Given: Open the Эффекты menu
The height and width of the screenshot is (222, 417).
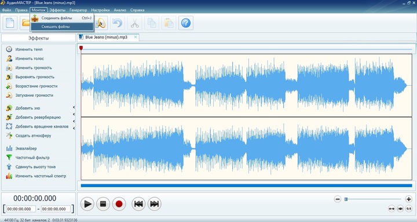Looking at the screenshot, I should (x=57, y=10).
